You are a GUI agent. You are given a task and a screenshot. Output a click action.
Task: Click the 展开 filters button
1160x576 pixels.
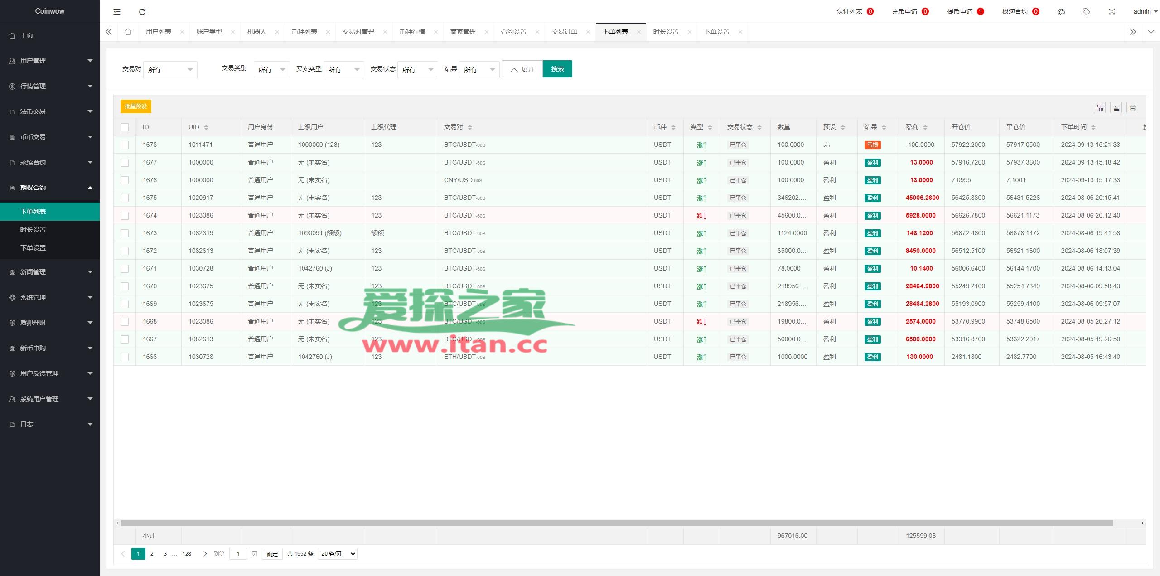pos(522,69)
